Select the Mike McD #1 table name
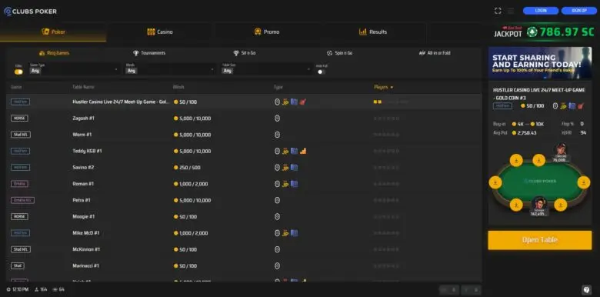Viewport: 600px width, 297px height. pos(86,232)
